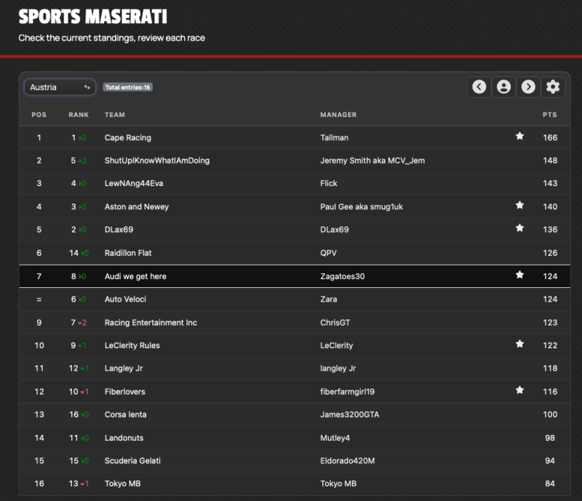Select the LewNAng44Eva team name
Image resolution: width=582 pixels, height=501 pixels.
134,183
